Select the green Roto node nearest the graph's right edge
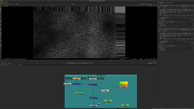The image size is (194, 109). pos(125,106)
